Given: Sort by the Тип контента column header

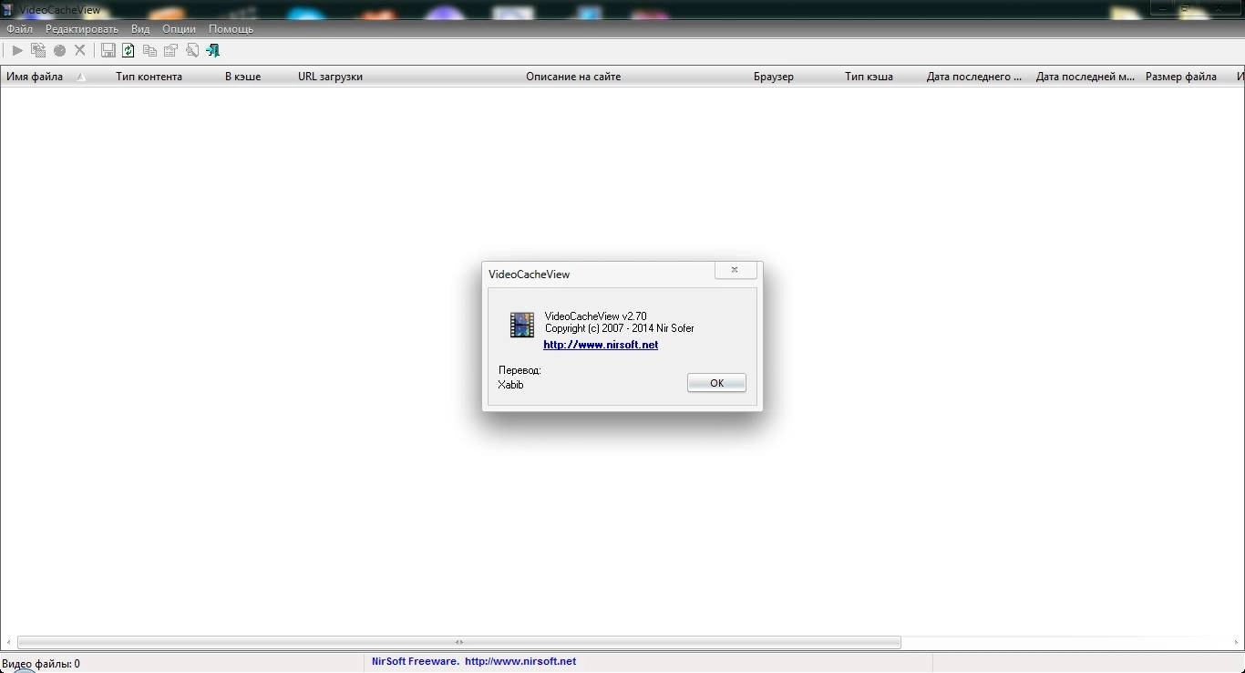Looking at the screenshot, I should pos(164,77).
